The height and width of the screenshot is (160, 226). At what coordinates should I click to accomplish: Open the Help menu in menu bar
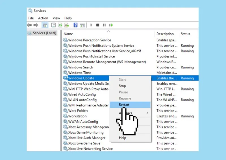point(68,18)
